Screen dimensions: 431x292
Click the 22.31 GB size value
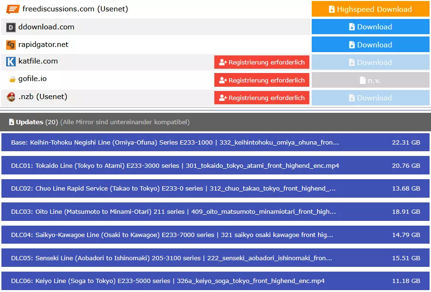point(406,142)
